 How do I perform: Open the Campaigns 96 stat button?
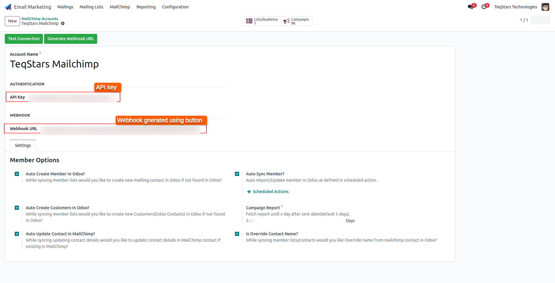296,21
